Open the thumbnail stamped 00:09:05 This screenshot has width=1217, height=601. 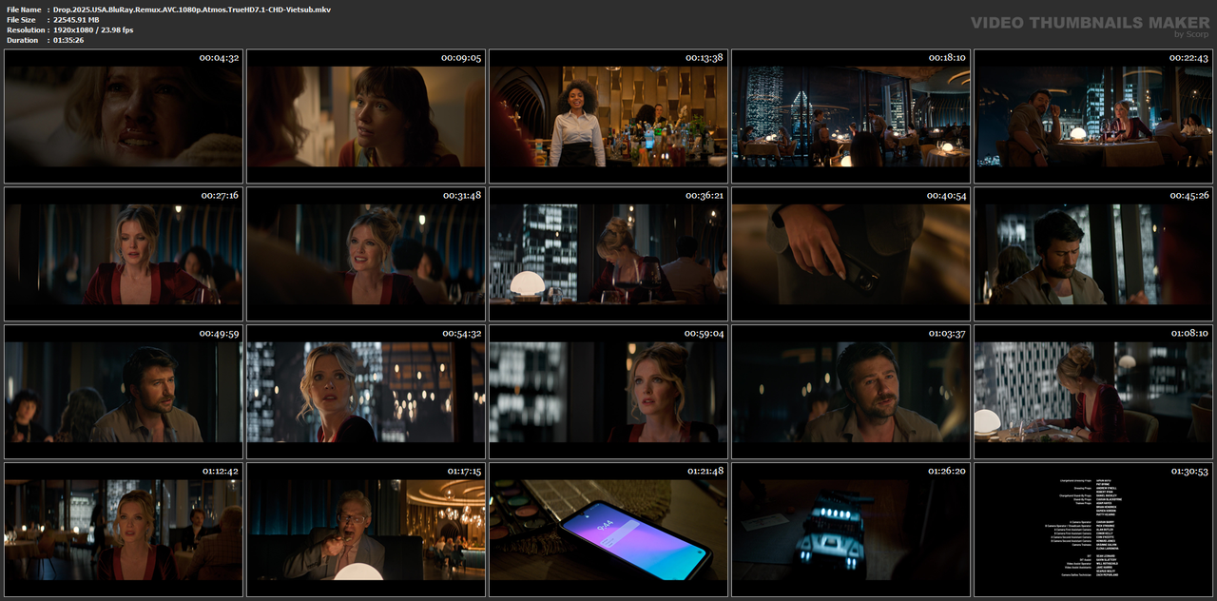click(366, 116)
